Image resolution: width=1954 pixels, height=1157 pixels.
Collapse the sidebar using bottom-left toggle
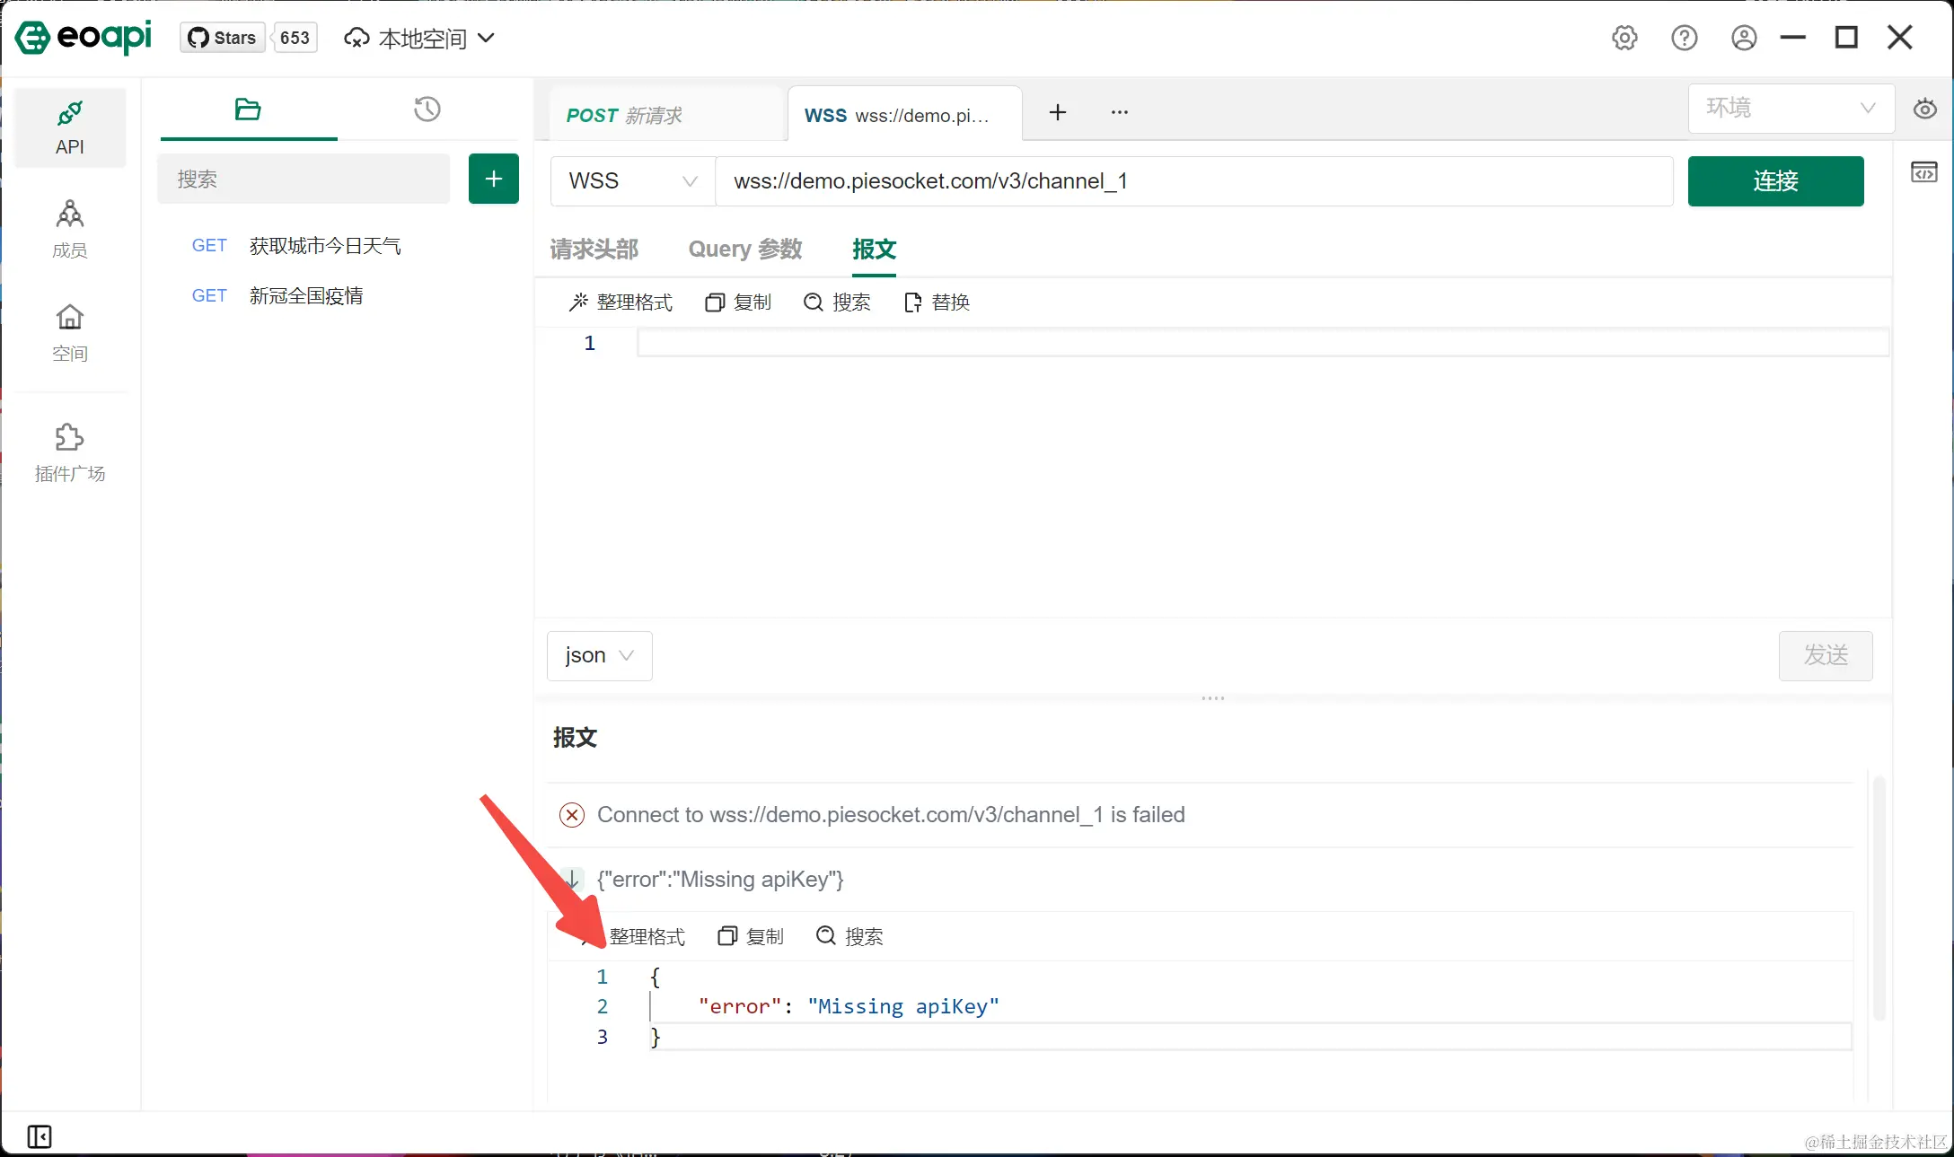point(40,1136)
